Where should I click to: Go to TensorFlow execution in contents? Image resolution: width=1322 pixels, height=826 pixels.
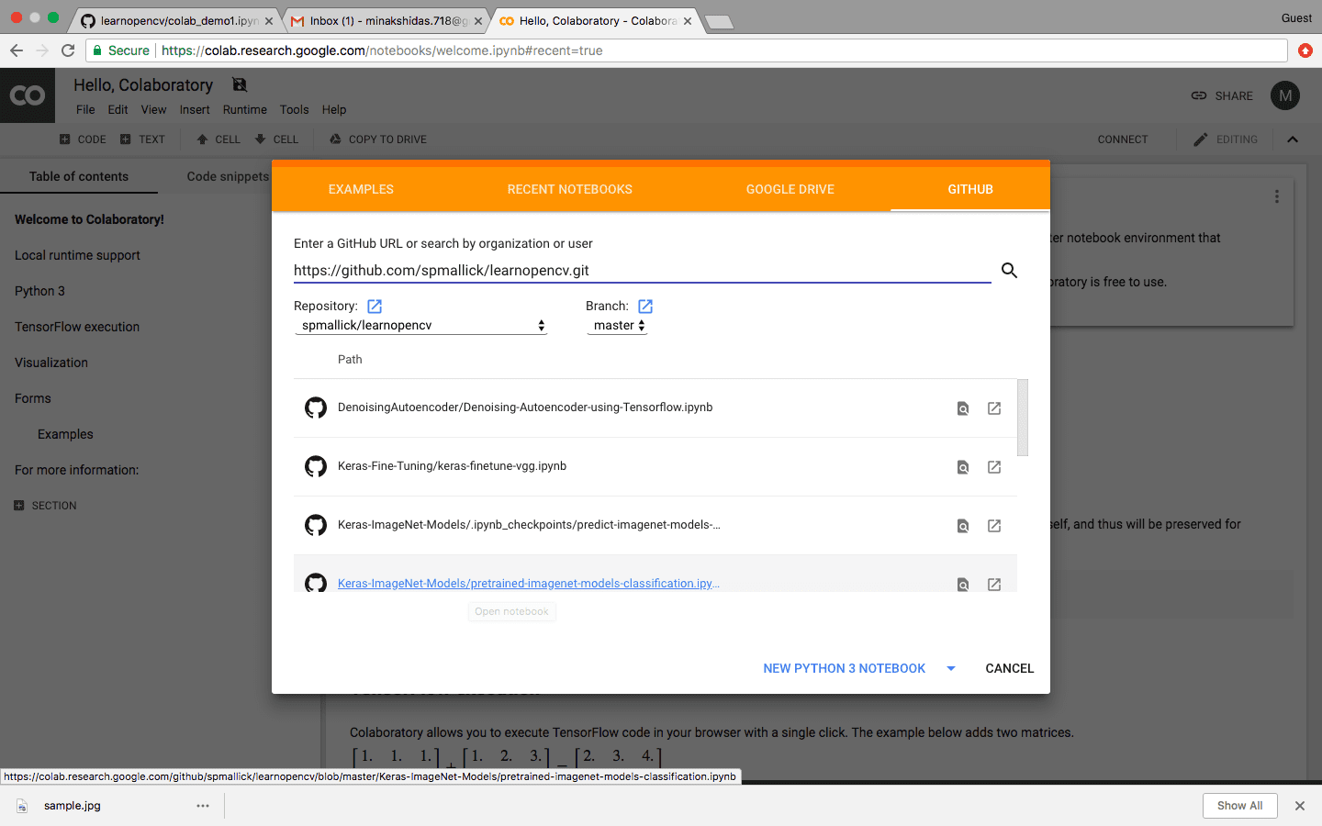tap(77, 327)
